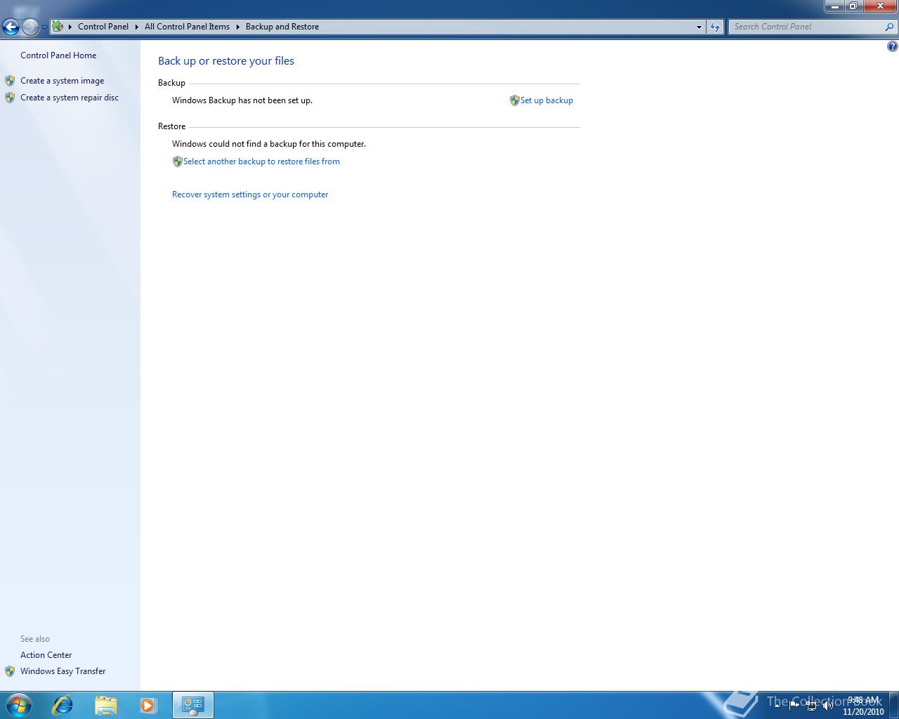This screenshot has width=899, height=719.
Task: Click the network tray icon
Action: pyautogui.click(x=811, y=706)
